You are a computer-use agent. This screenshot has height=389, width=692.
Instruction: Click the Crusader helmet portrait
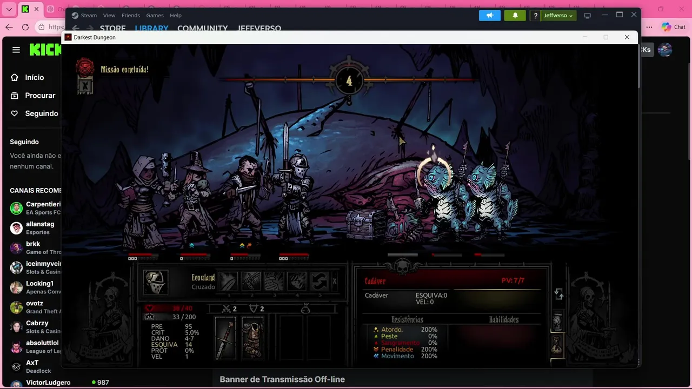156,282
